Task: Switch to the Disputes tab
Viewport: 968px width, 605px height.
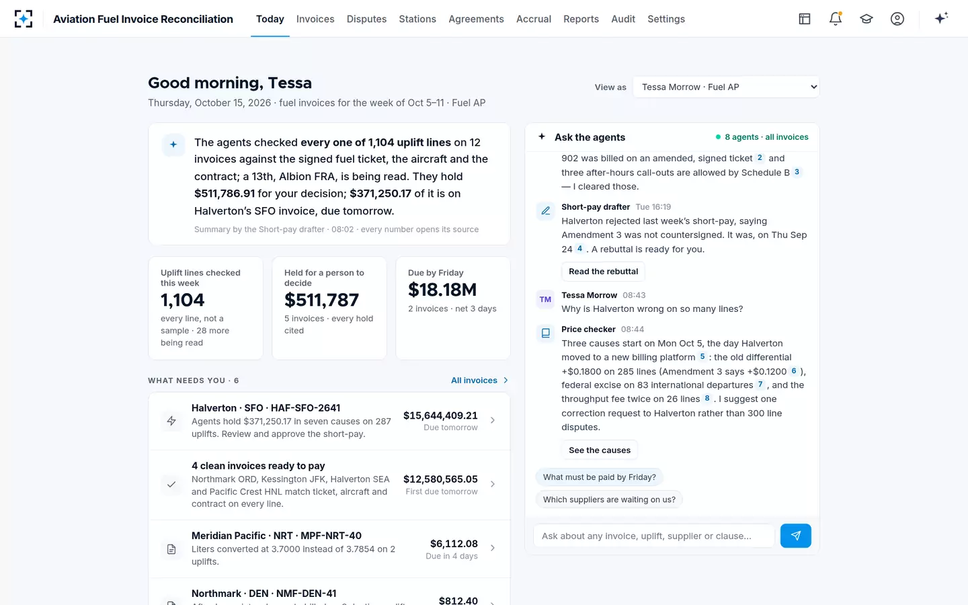Action: 366,19
